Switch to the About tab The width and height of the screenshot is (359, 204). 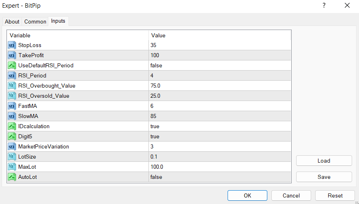click(x=12, y=21)
